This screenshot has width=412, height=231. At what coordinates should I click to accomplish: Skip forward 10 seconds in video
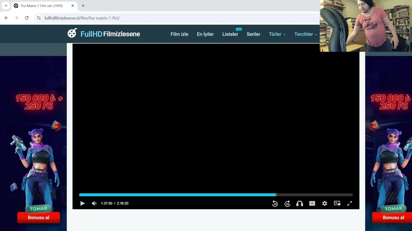point(287,203)
